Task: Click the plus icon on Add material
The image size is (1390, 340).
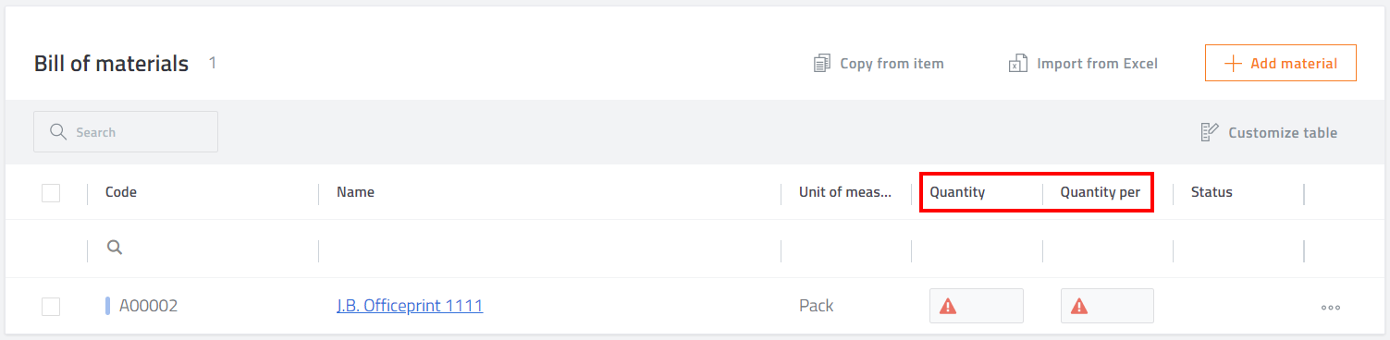Action: 1233,64
